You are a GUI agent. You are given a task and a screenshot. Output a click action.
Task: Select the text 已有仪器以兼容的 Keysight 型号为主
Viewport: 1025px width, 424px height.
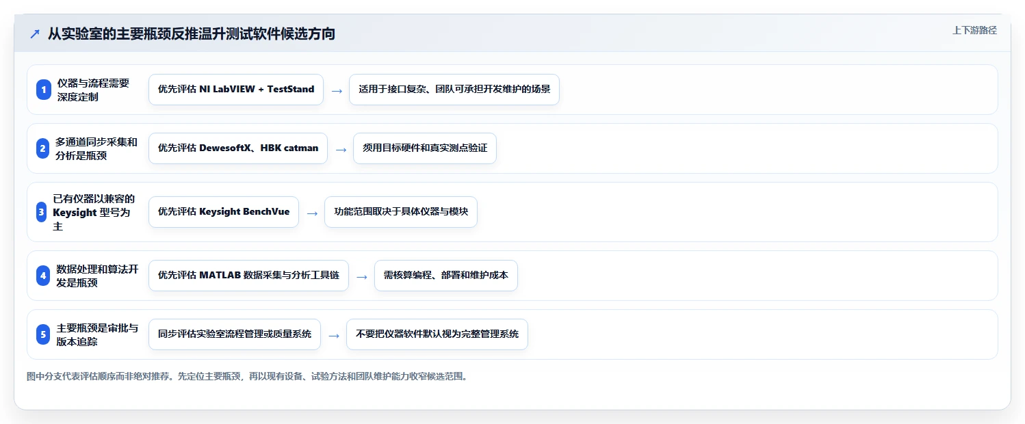(x=94, y=212)
